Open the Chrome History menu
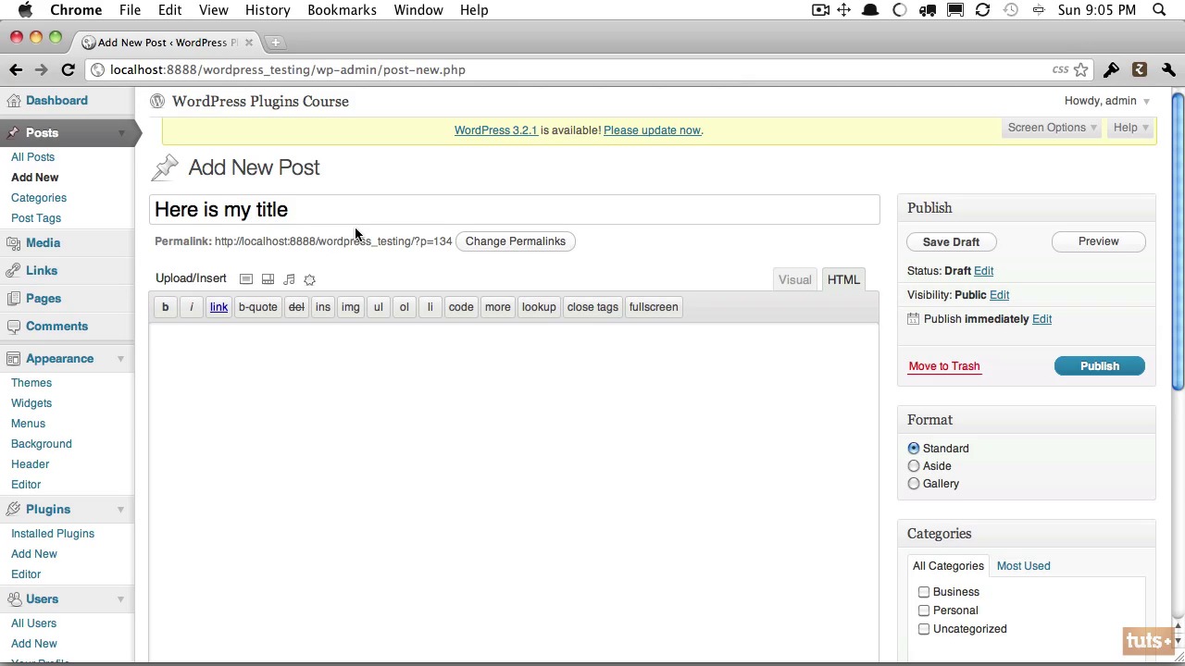This screenshot has width=1185, height=666. tap(268, 10)
